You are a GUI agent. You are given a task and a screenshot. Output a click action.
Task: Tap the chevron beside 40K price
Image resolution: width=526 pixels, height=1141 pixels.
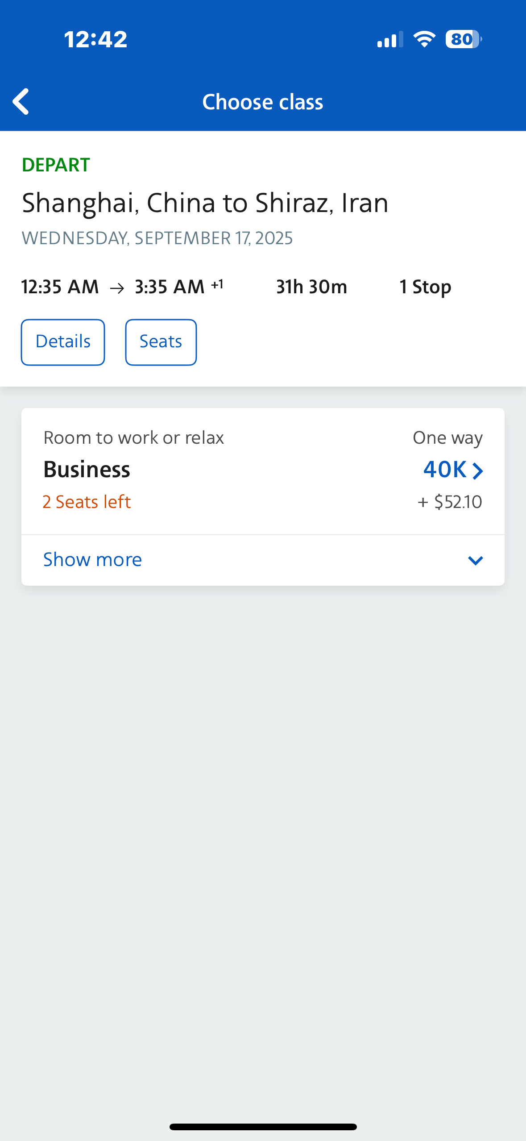[477, 471]
